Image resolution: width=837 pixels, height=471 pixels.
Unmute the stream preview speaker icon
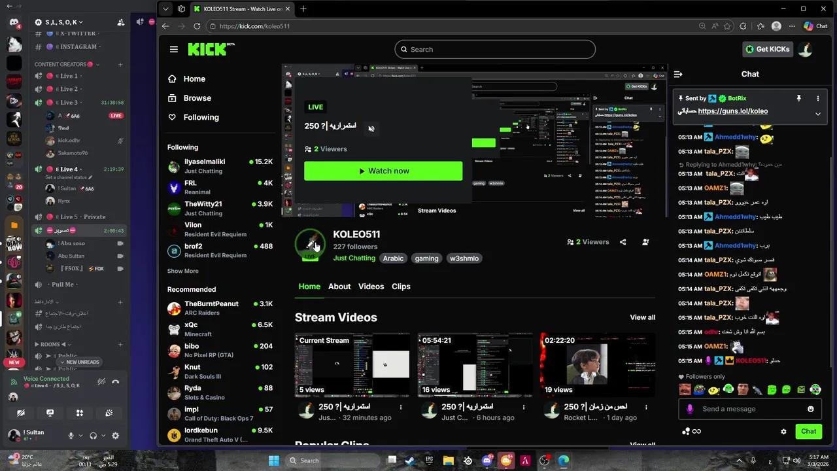click(371, 129)
